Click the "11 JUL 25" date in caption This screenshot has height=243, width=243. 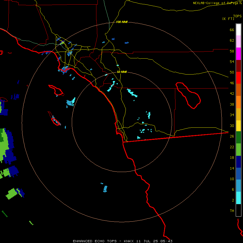point(147,241)
